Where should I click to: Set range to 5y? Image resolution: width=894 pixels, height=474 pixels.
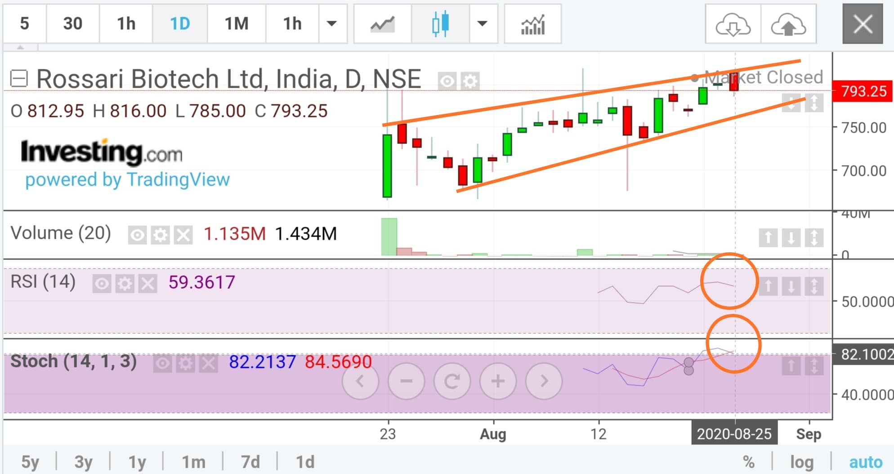30,462
